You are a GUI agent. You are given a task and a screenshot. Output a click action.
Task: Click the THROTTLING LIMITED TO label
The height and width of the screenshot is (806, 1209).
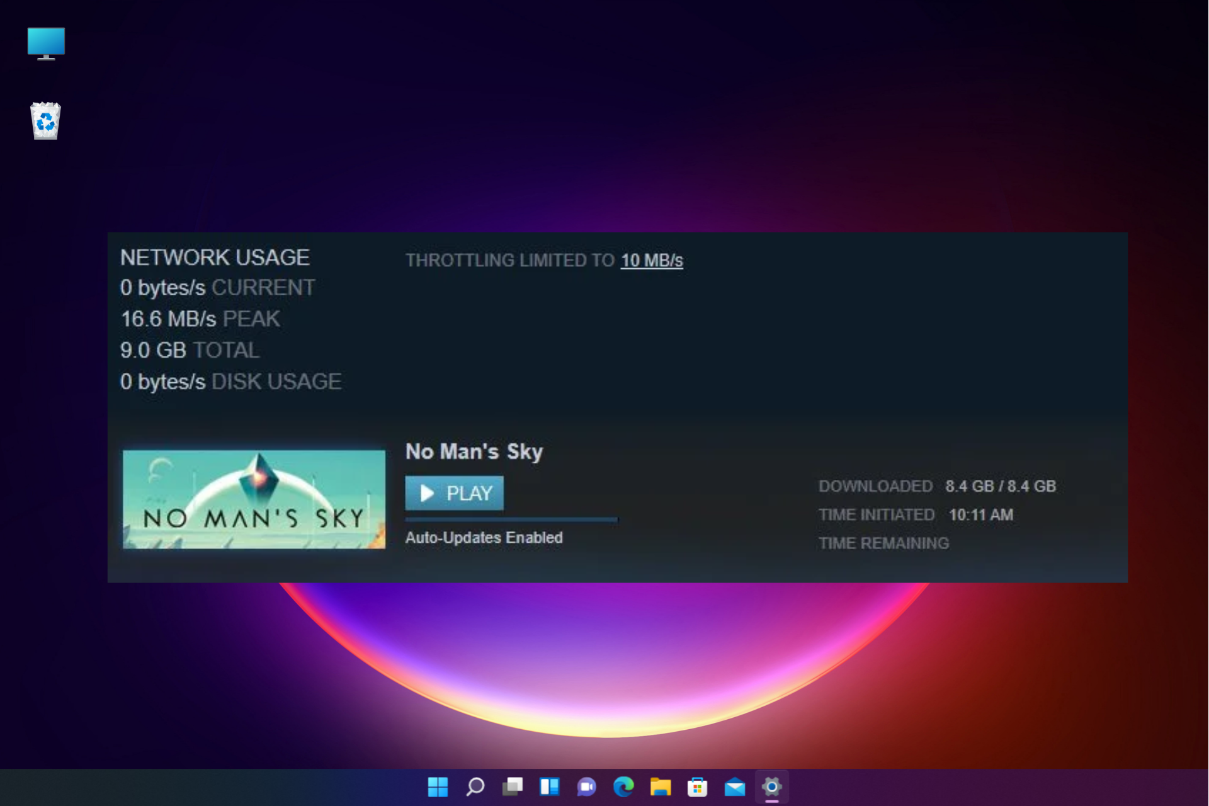coord(510,260)
